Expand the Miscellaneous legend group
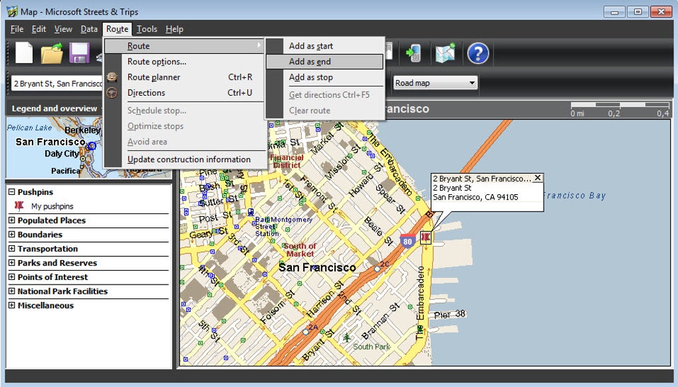Screen dimensions: 678x387 [x=12, y=305]
